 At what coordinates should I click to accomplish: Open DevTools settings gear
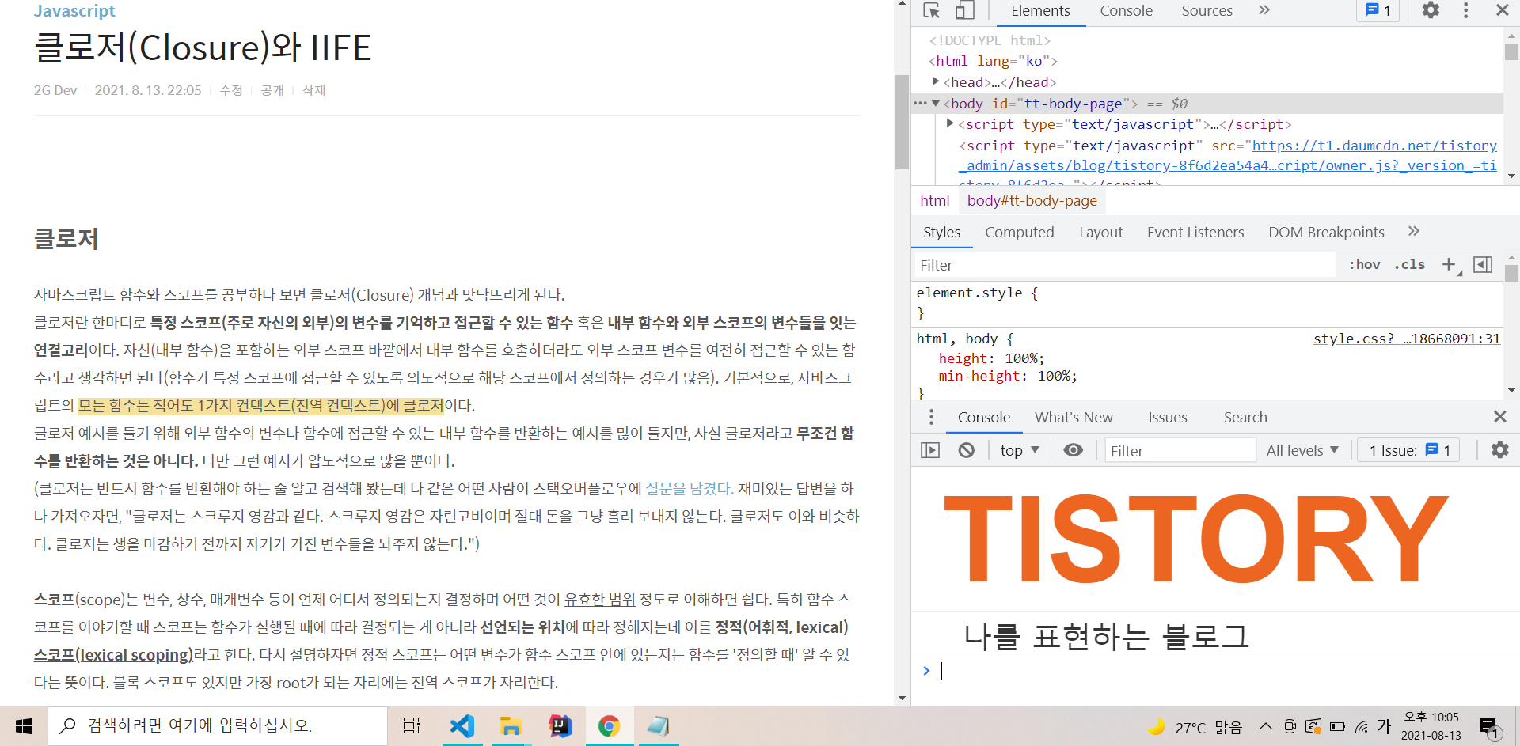click(1431, 10)
